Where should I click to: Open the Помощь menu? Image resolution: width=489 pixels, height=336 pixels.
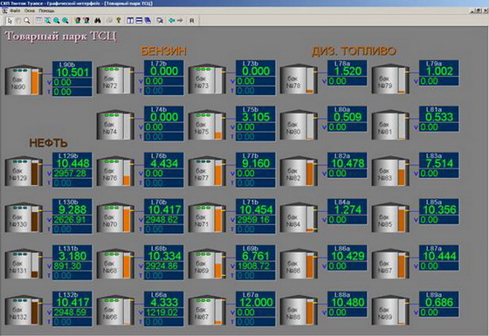coord(47,10)
